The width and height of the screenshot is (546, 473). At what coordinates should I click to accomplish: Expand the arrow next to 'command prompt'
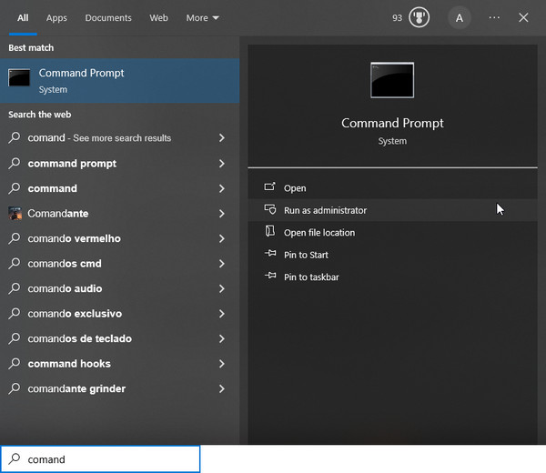(222, 164)
